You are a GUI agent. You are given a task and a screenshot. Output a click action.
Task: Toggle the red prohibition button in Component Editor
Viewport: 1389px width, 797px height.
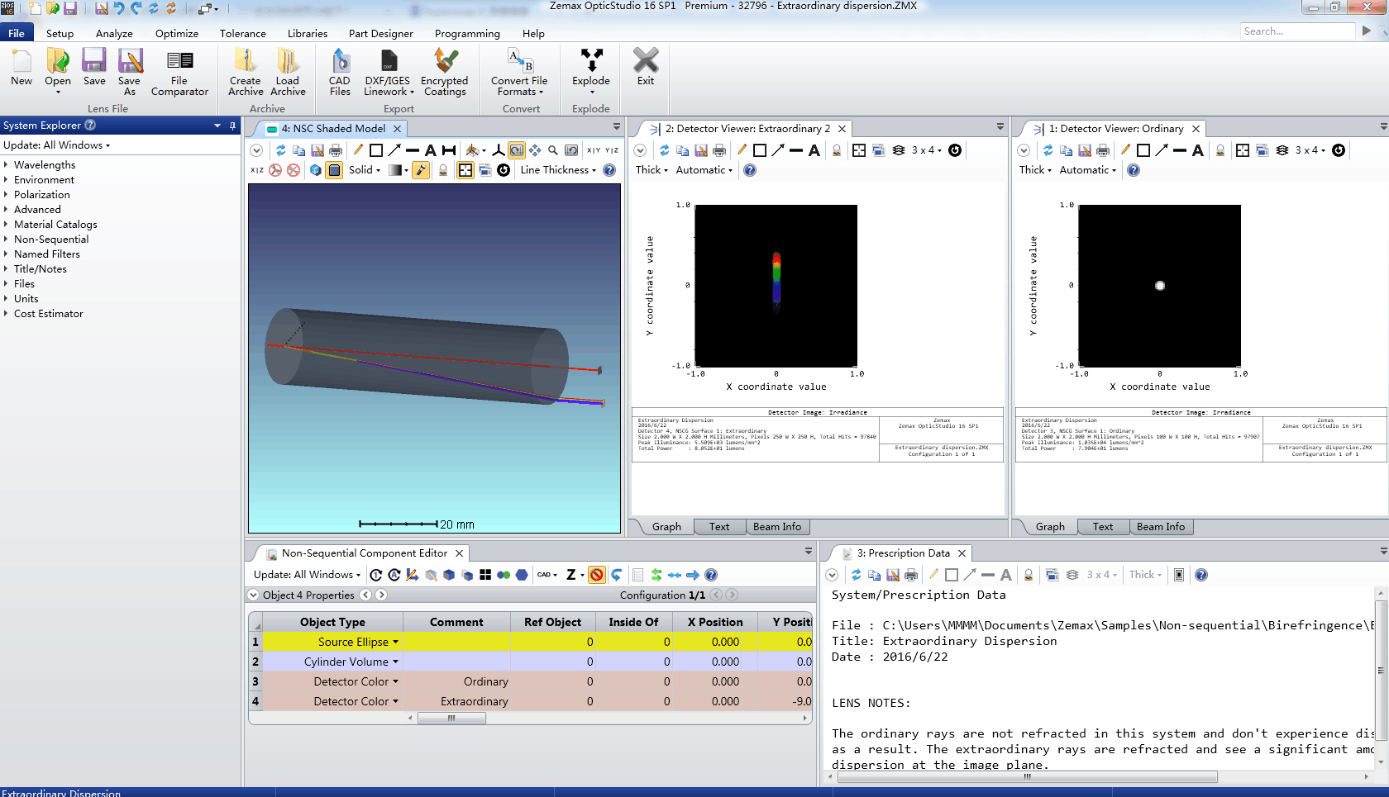597,575
